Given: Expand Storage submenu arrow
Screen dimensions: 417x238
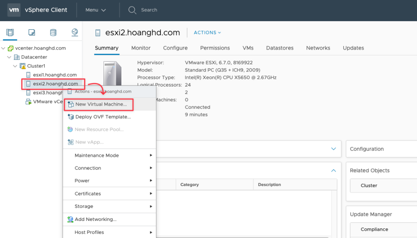Looking at the screenshot, I should coord(151,206).
